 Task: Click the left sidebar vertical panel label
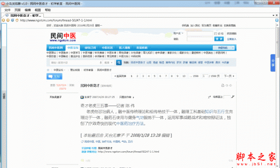click(4, 96)
